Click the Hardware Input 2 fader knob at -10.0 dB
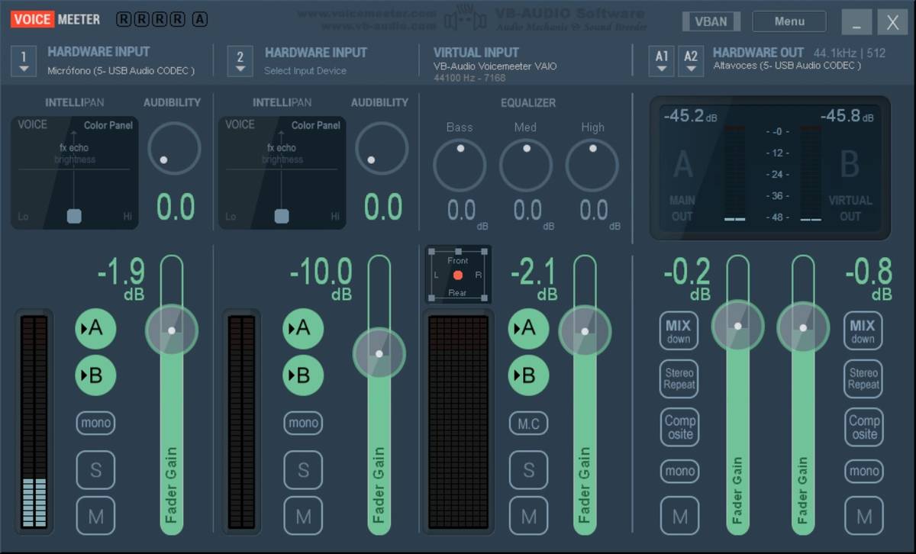 click(x=379, y=353)
